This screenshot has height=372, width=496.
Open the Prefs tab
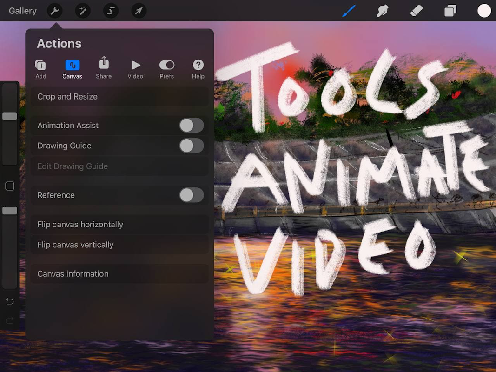(166, 69)
